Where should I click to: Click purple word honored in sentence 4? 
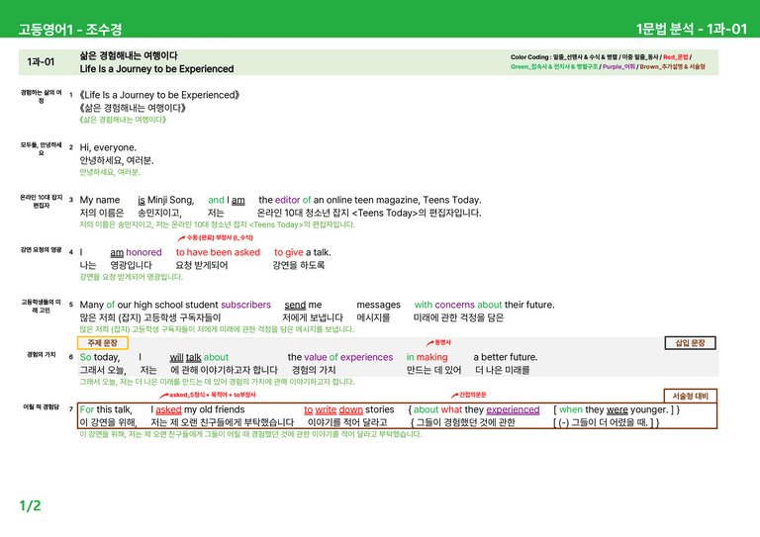pos(143,252)
